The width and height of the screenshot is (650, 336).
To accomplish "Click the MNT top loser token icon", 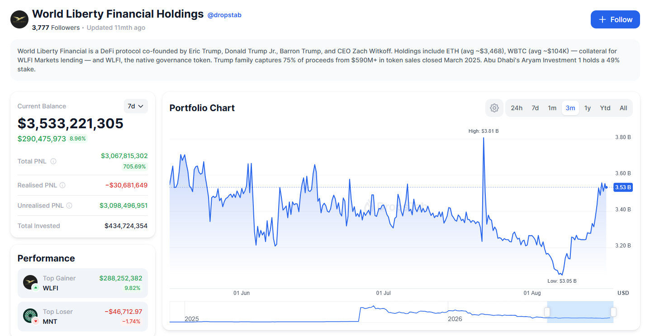I will tap(30, 316).
